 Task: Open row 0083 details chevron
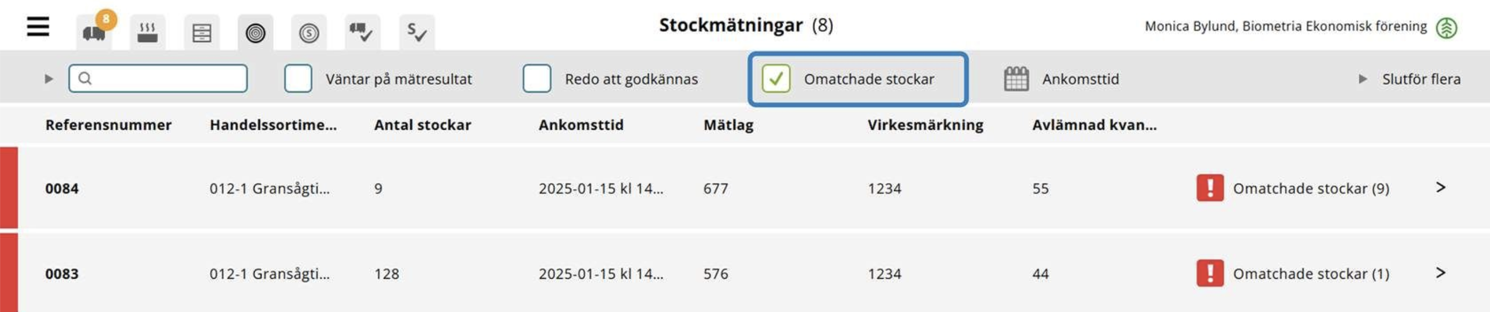point(1441,273)
